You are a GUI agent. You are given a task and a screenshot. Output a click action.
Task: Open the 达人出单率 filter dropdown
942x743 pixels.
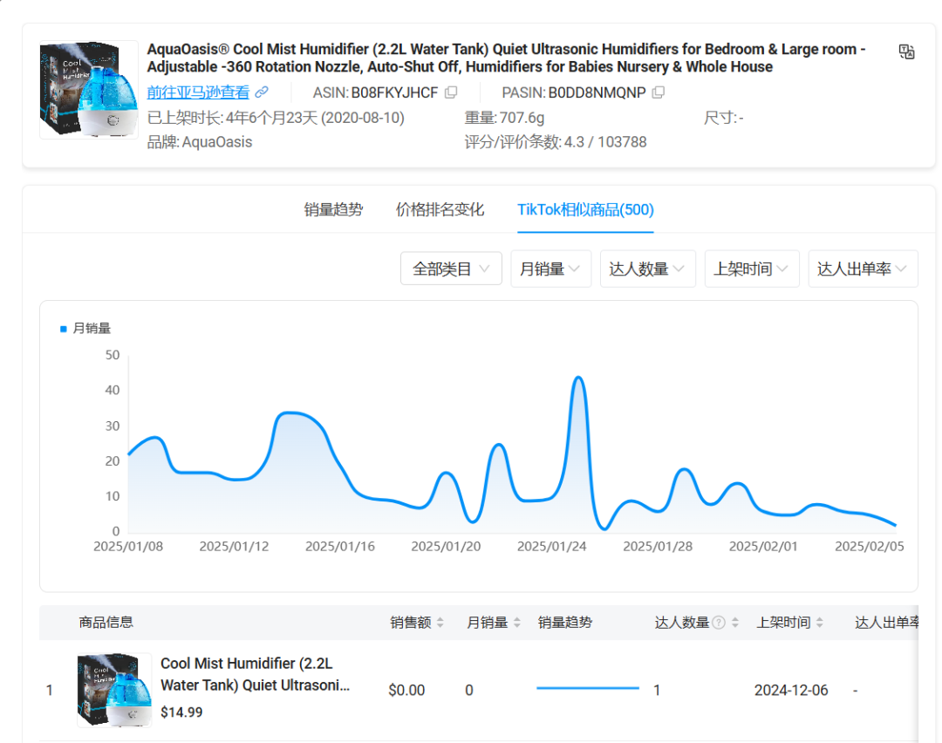[863, 269]
